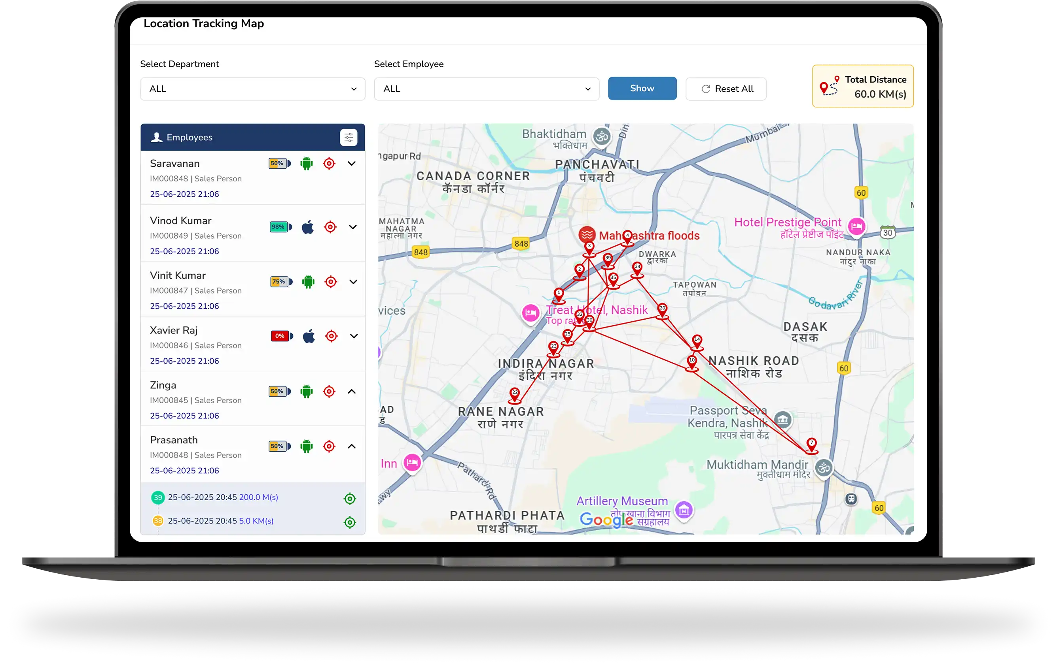Open the Select Employee dropdown

pos(486,89)
